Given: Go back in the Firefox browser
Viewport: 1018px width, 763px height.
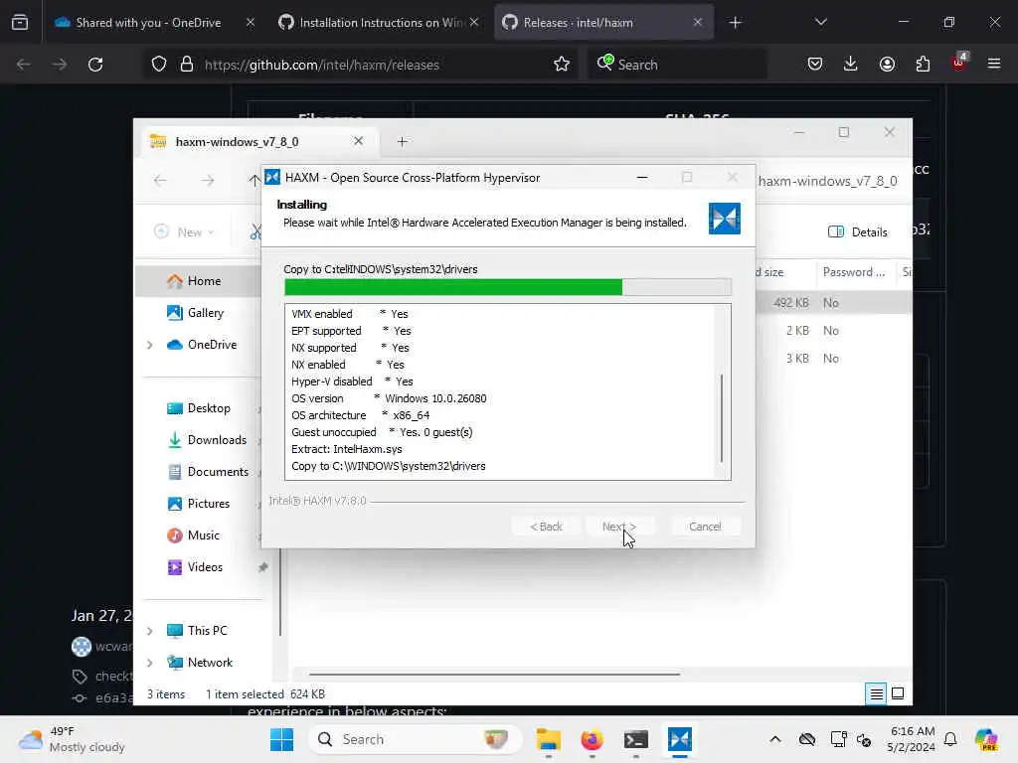Looking at the screenshot, I should click(24, 65).
